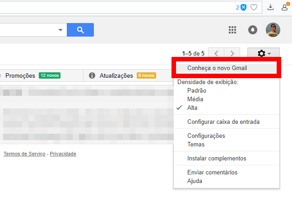Viewport: 292px width, 202px height.
Task: Select Alta display density
Action: click(x=192, y=108)
